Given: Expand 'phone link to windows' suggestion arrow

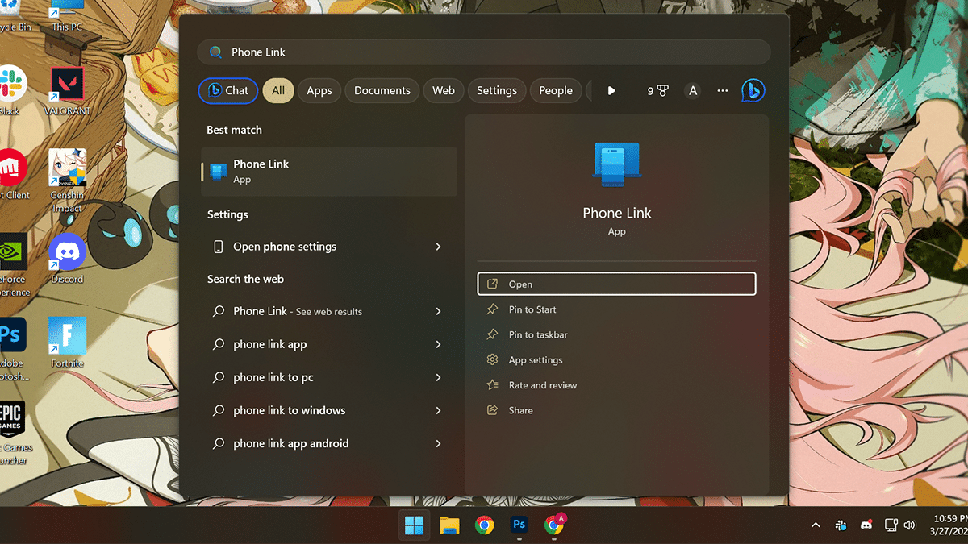Looking at the screenshot, I should [x=438, y=410].
